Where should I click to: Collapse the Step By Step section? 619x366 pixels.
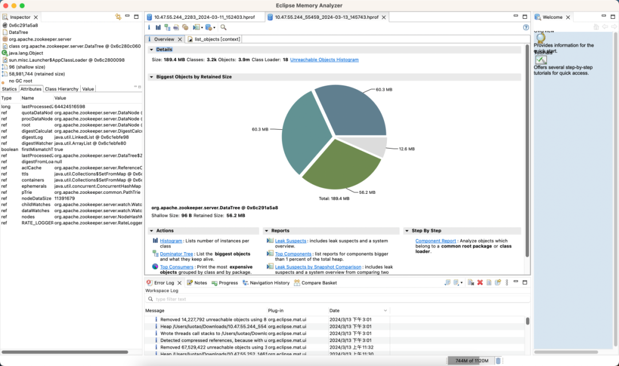point(407,231)
